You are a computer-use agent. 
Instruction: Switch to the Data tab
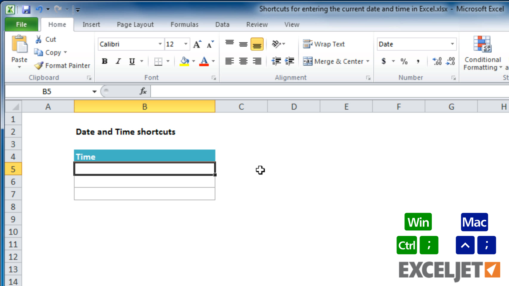pos(222,25)
